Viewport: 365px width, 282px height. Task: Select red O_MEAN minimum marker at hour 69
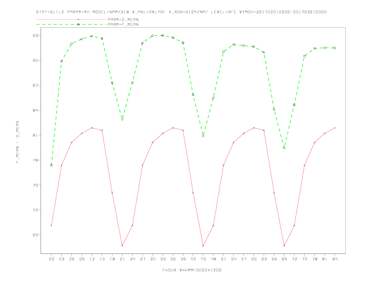[x=284, y=246]
